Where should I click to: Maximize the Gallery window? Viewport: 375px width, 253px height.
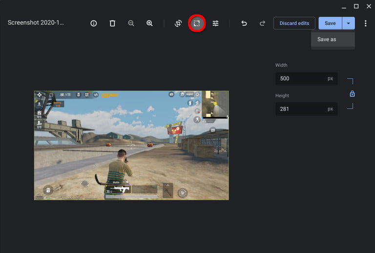(x=356, y=6)
